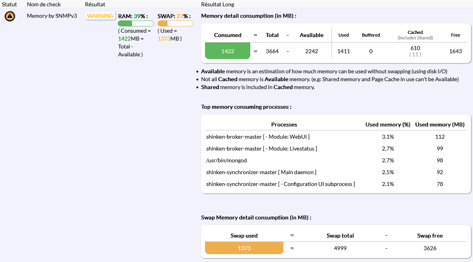Click the green RAM usage progress bar
The height and width of the screenshot is (262, 473).
click(x=136, y=24)
